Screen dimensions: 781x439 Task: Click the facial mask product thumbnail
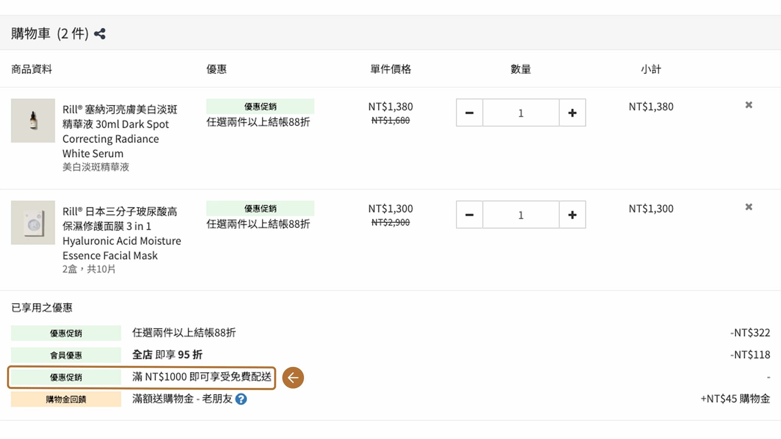click(33, 223)
